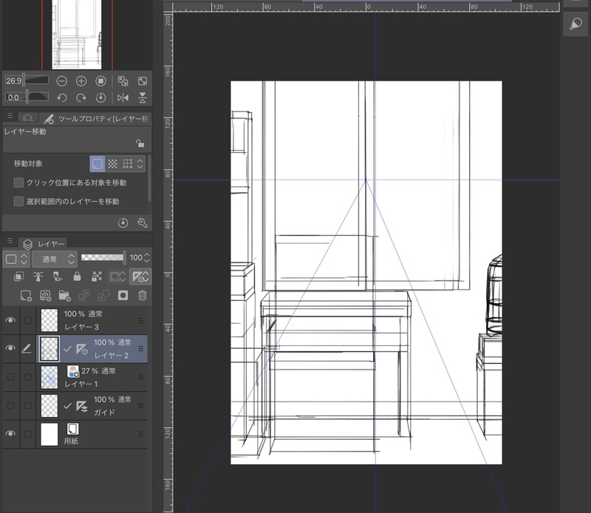Rotate canvas left in Navigator
The height and width of the screenshot is (513, 591).
click(x=62, y=98)
